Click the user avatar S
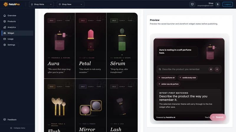The height and width of the screenshot is (132, 236). tap(217, 4)
